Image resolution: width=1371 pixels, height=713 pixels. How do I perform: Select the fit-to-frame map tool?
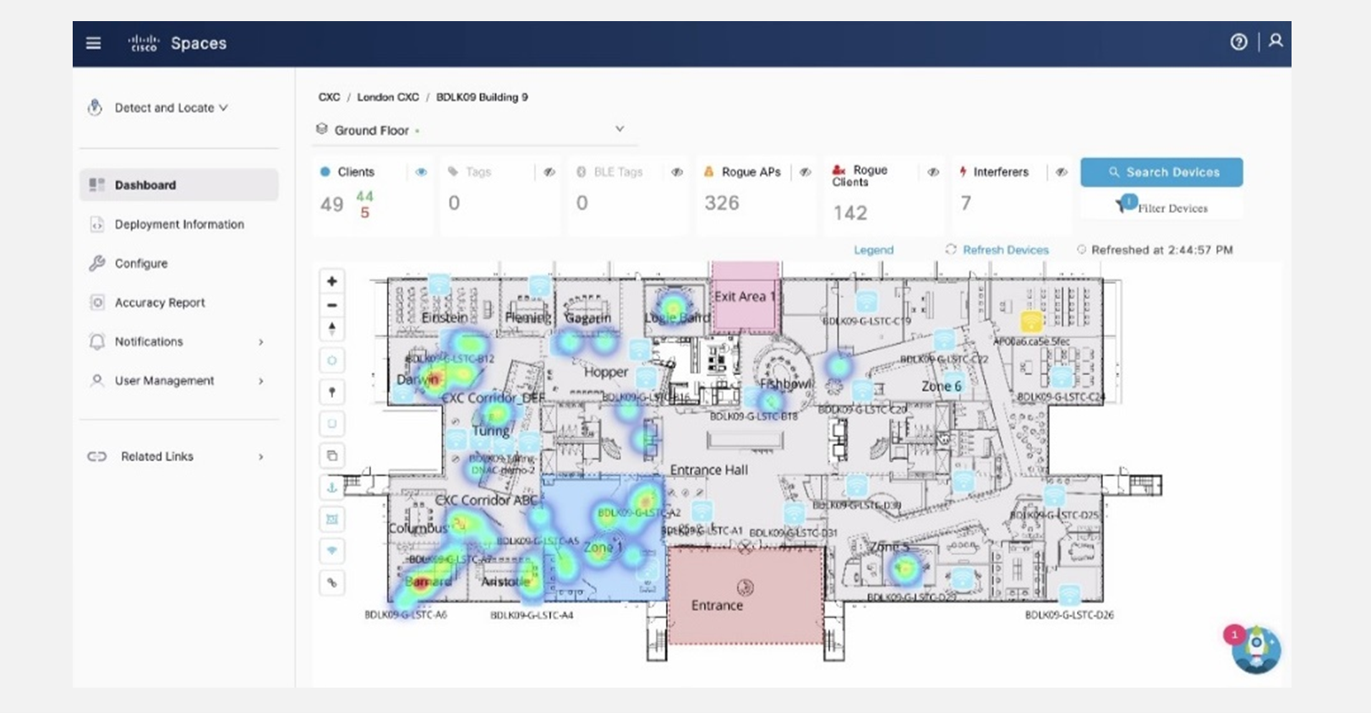coord(332,519)
